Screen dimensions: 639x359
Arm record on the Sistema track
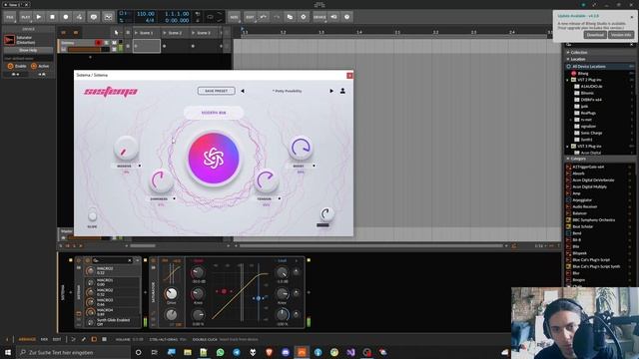[x=98, y=42]
